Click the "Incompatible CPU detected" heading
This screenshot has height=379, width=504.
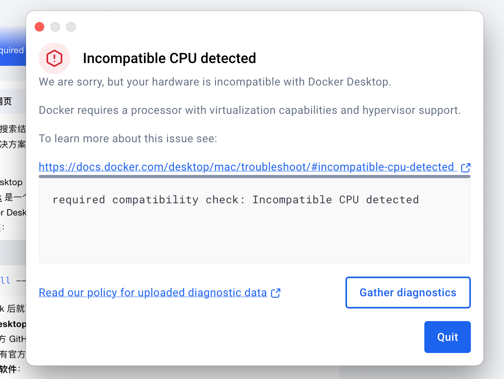[x=169, y=58]
